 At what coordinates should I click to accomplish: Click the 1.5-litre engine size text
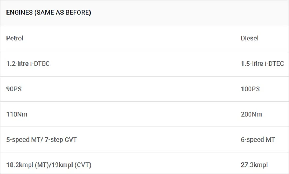[252, 64]
